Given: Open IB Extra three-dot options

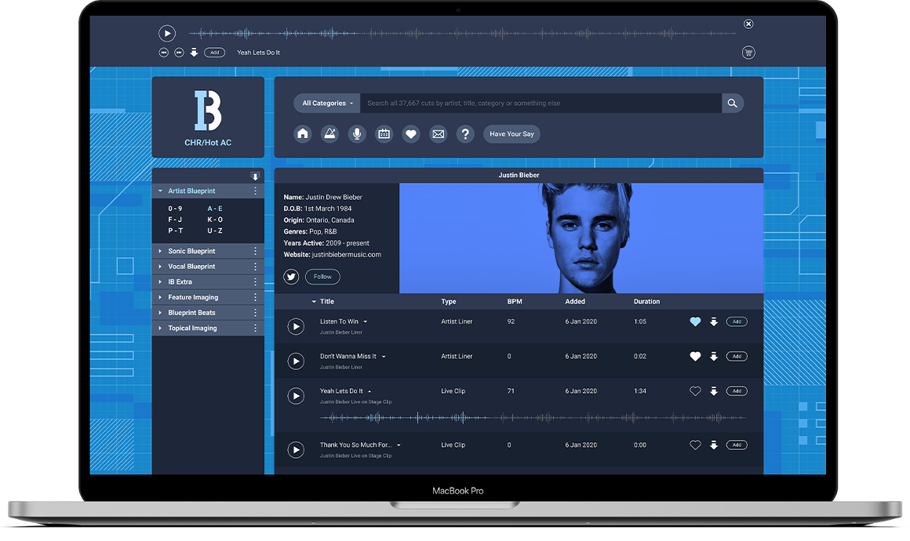Looking at the screenshot, I should [256, 281].
